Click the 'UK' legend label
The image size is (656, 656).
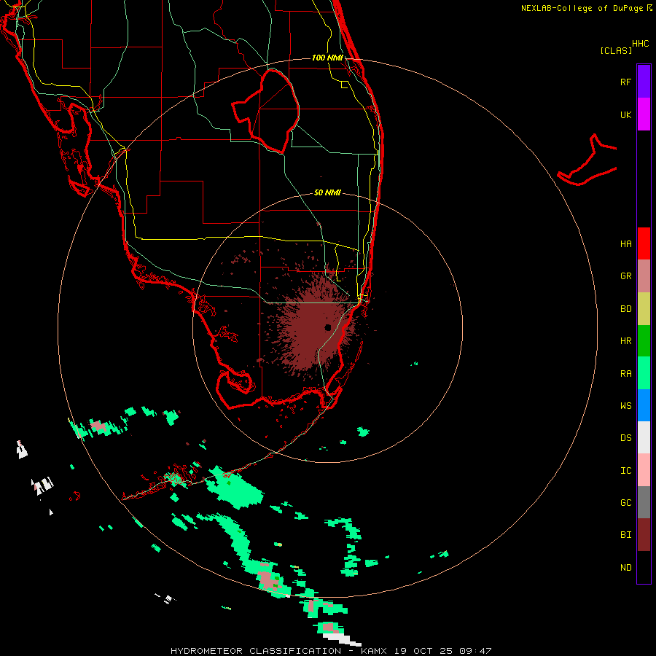pos(625,114)
